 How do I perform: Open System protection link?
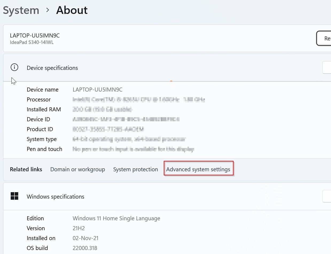135,169
